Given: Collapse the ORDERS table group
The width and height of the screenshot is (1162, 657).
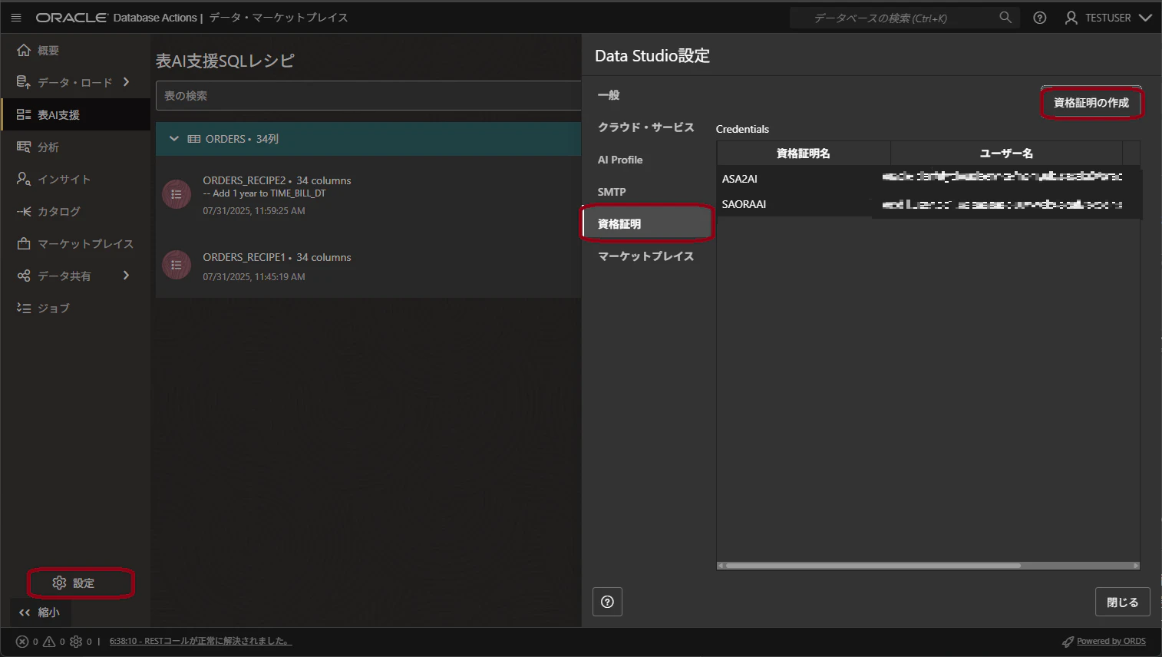Looking at the screenshot, I should point(174,139).
